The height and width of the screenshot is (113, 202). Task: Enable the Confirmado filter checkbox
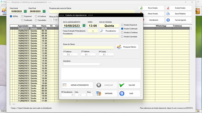pos(22,20)
